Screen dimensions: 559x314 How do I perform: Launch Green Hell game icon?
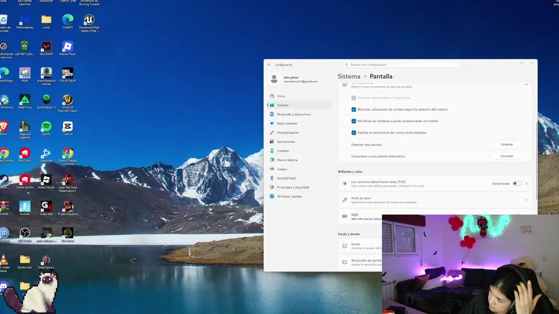tap(46, 208)
